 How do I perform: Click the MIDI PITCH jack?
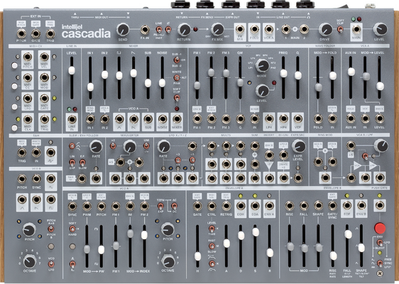[x=28, y=57]
